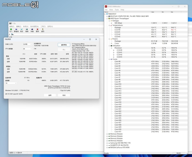192x157 pixels.
Task: Open the 檔案(F) menu in 7-Zip
Action: pos(12,26)
